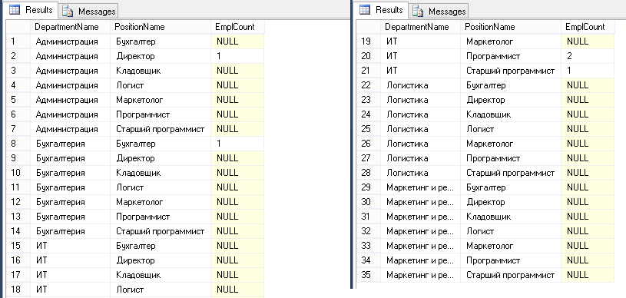Click NULL cell in row 11
The height and width of the screenshot is (298, 626).
[237, 187]
